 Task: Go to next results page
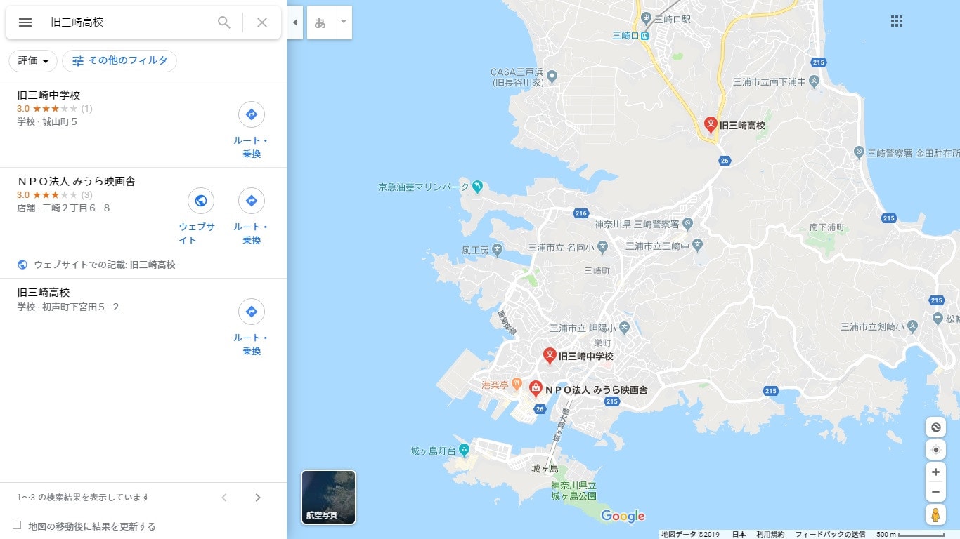pyautogui.click(x=258, y=498)
